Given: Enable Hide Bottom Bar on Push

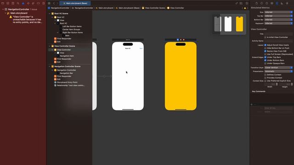Looking at the screenshot, I should [x=265, y=48].
